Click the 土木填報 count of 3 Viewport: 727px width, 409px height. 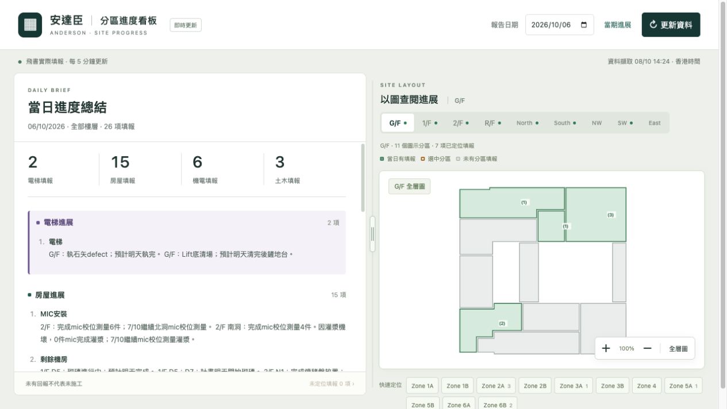(280, 162)
